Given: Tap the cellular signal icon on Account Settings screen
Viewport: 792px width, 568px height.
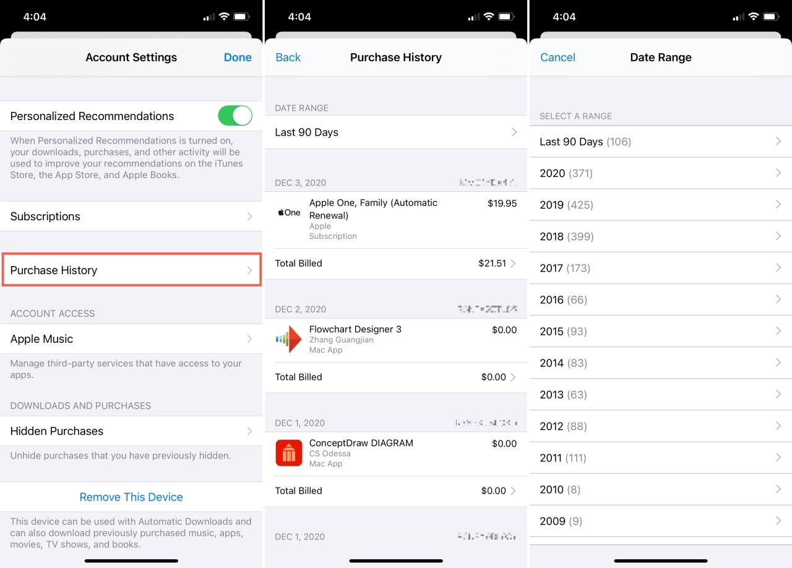Looking at the screenshot, I should (x=209, y=17).
